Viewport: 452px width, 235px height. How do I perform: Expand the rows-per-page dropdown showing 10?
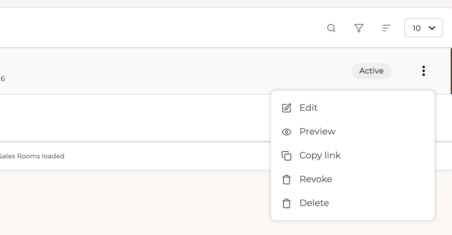coord(424,28)
